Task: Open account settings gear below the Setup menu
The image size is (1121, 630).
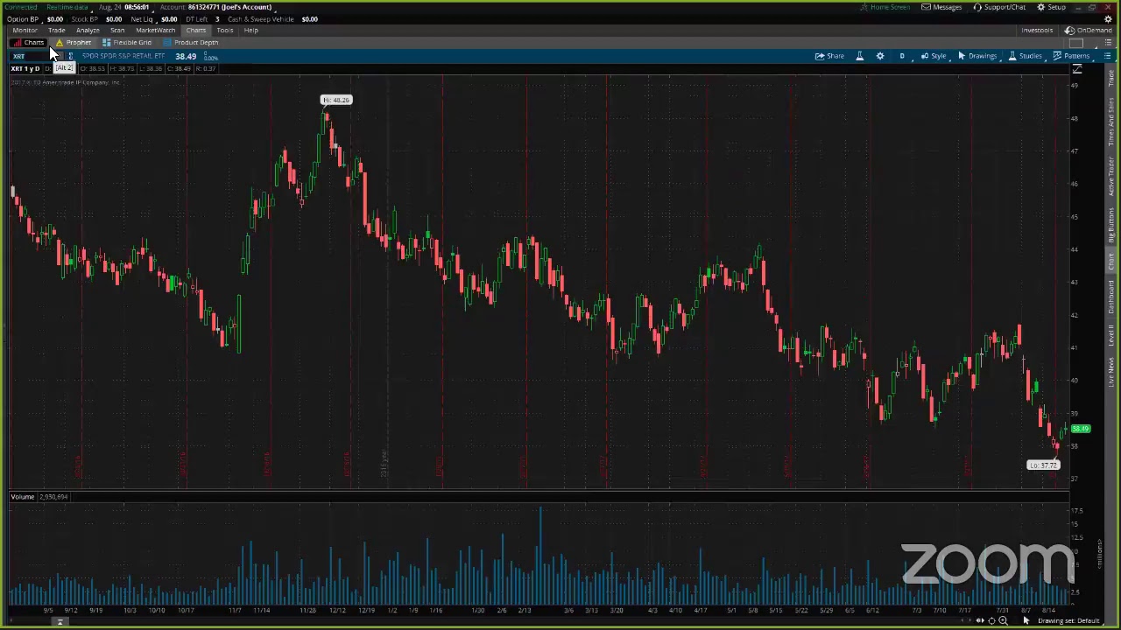Action: tap(1108, 18)
